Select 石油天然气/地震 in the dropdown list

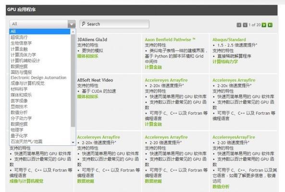pos(26,142)
